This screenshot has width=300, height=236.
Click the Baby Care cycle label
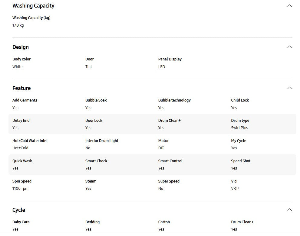[x=21, y=222]
